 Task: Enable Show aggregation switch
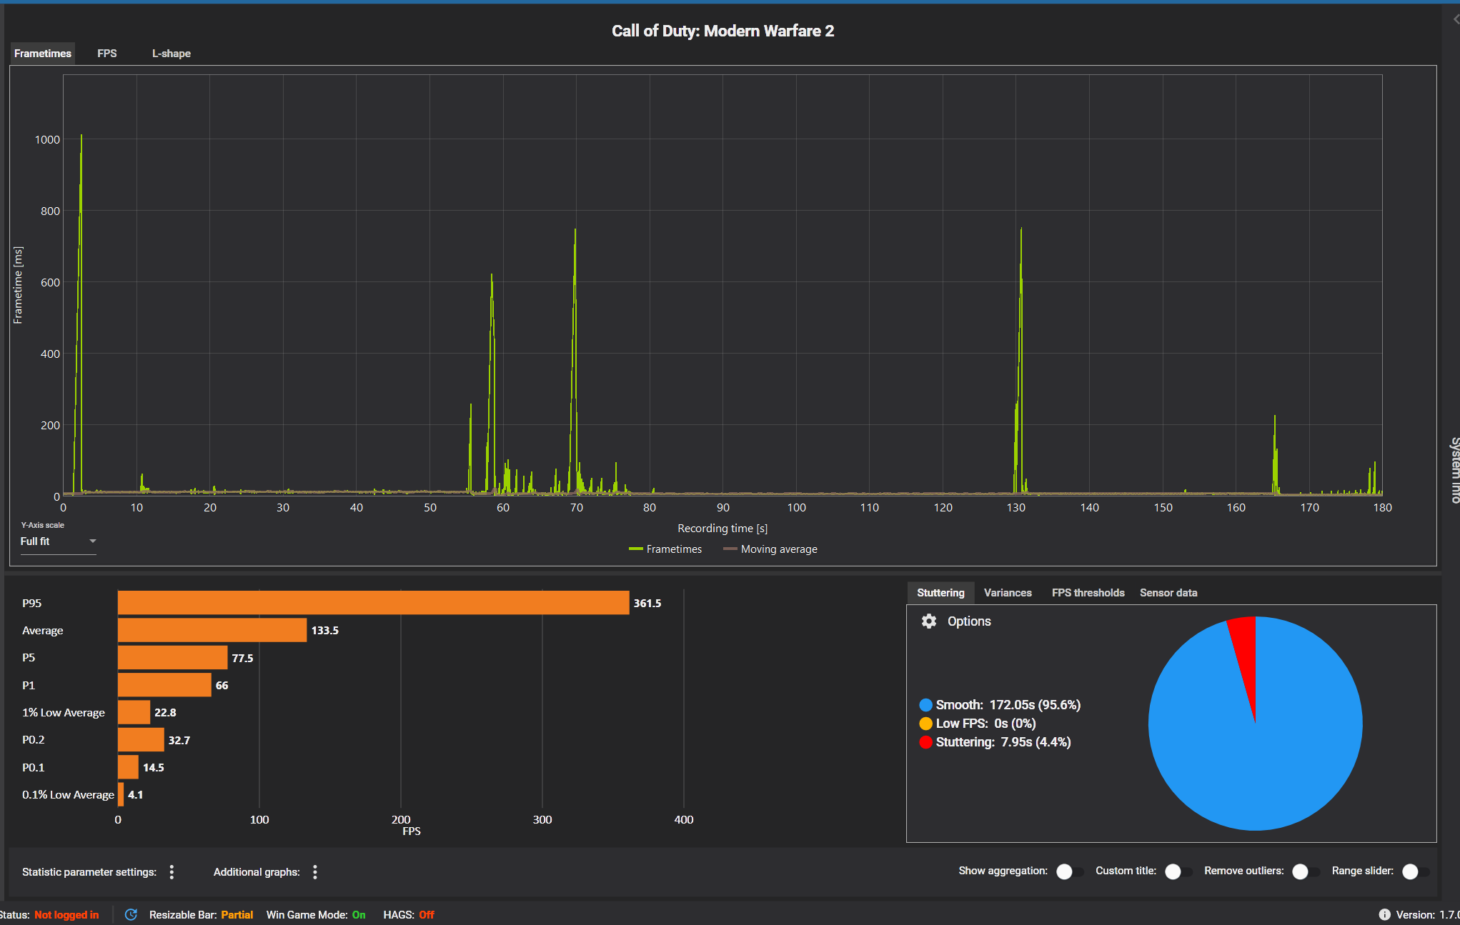[1069, 871]
